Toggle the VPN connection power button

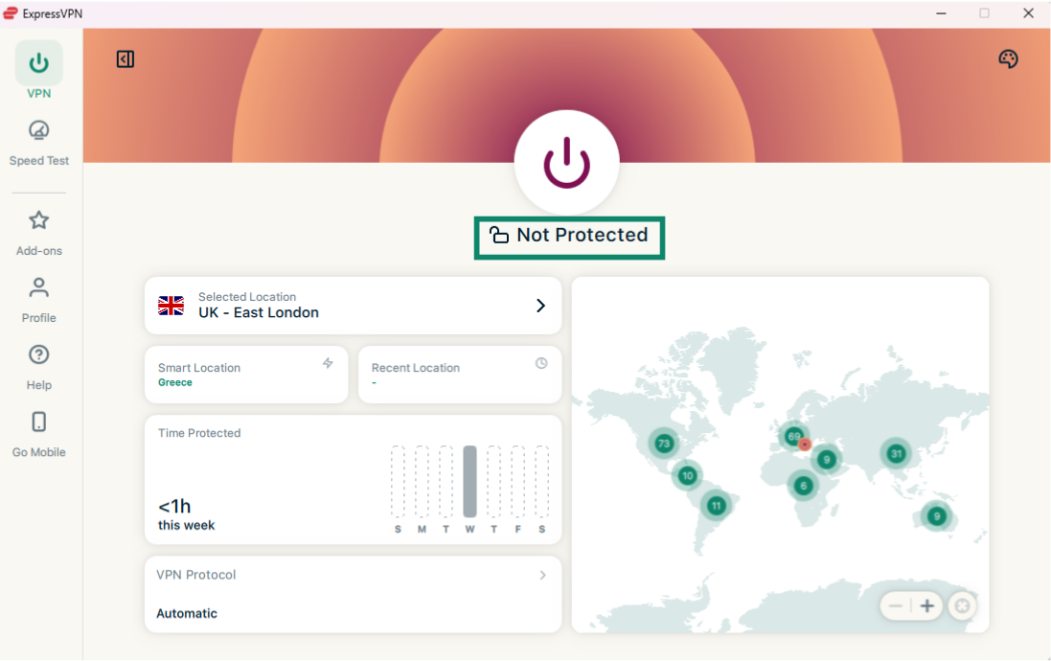(x=567, y=162)
